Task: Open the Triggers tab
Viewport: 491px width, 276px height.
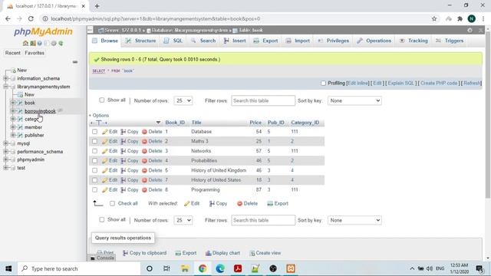Action: [450, 41]
